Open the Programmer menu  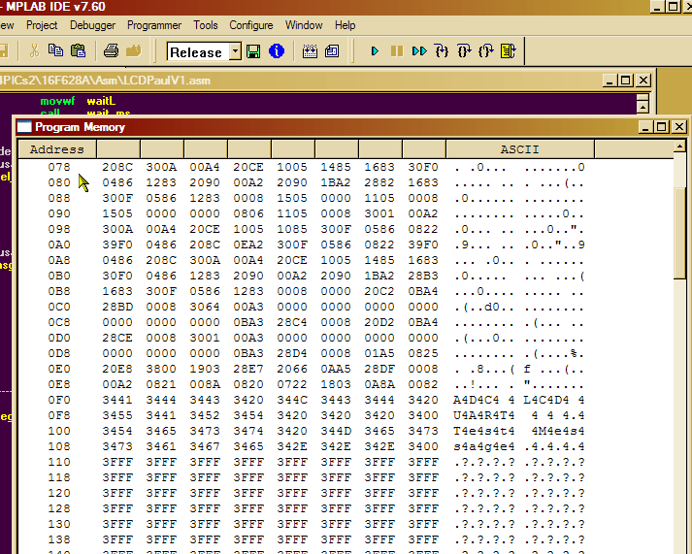click(x=154, y=25)
